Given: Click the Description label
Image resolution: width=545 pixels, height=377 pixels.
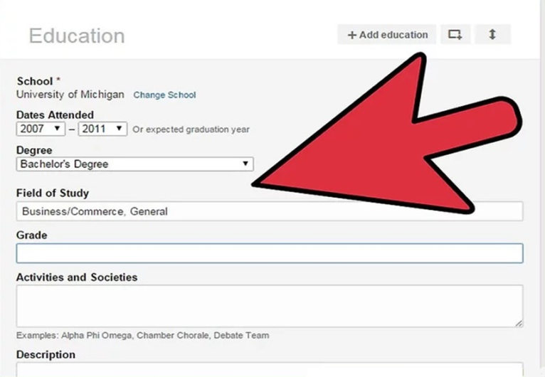Looking at the screenshot, I should [x=46, y=354].
